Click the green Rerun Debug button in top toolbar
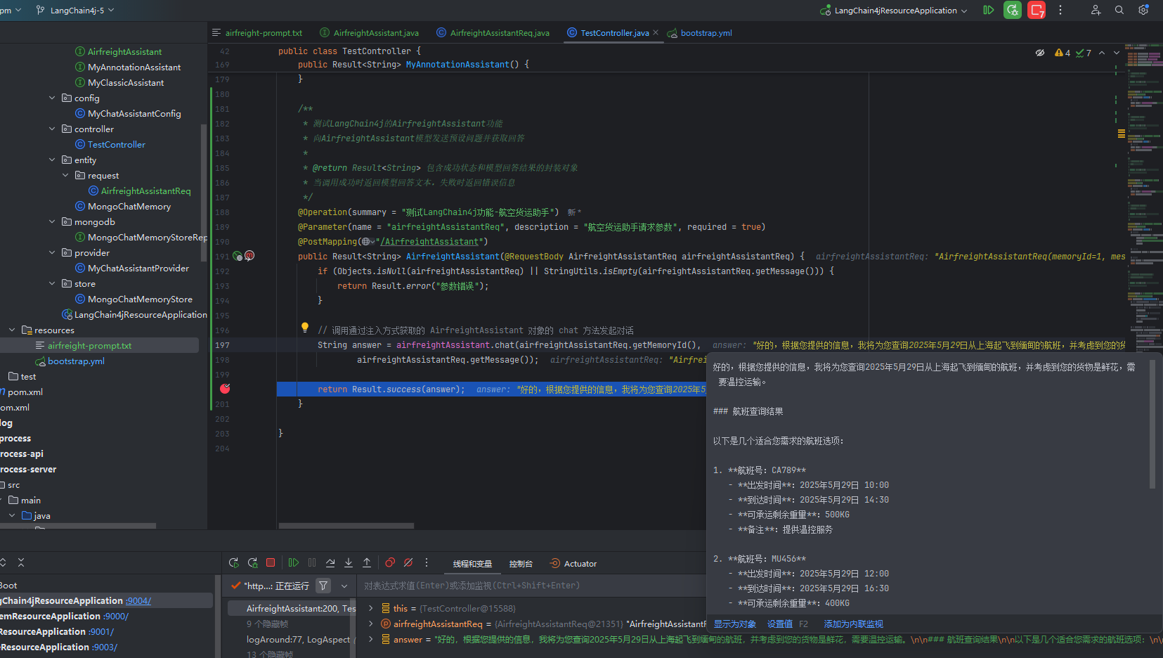The width and height of the screenshot is (1163, 658). coord(1013,10)
